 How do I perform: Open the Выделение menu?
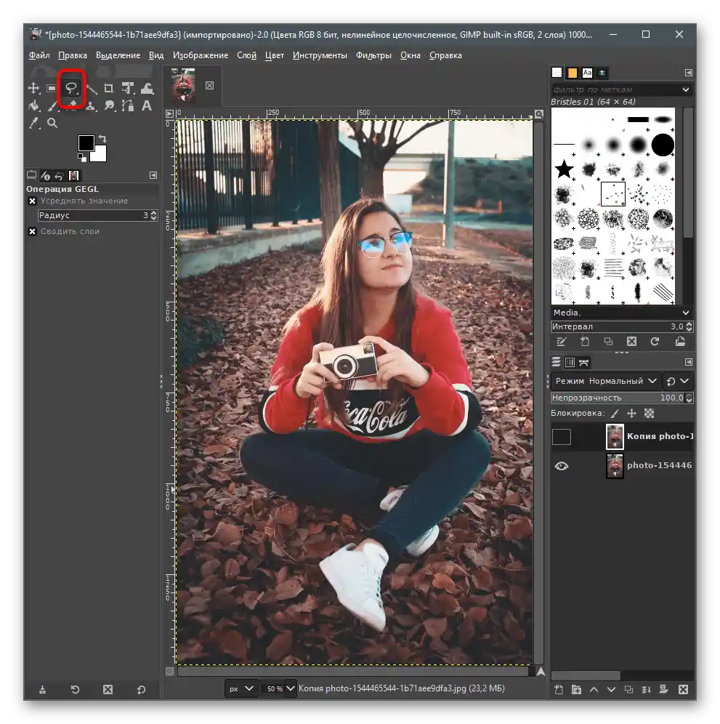click(x=118, y=55)
